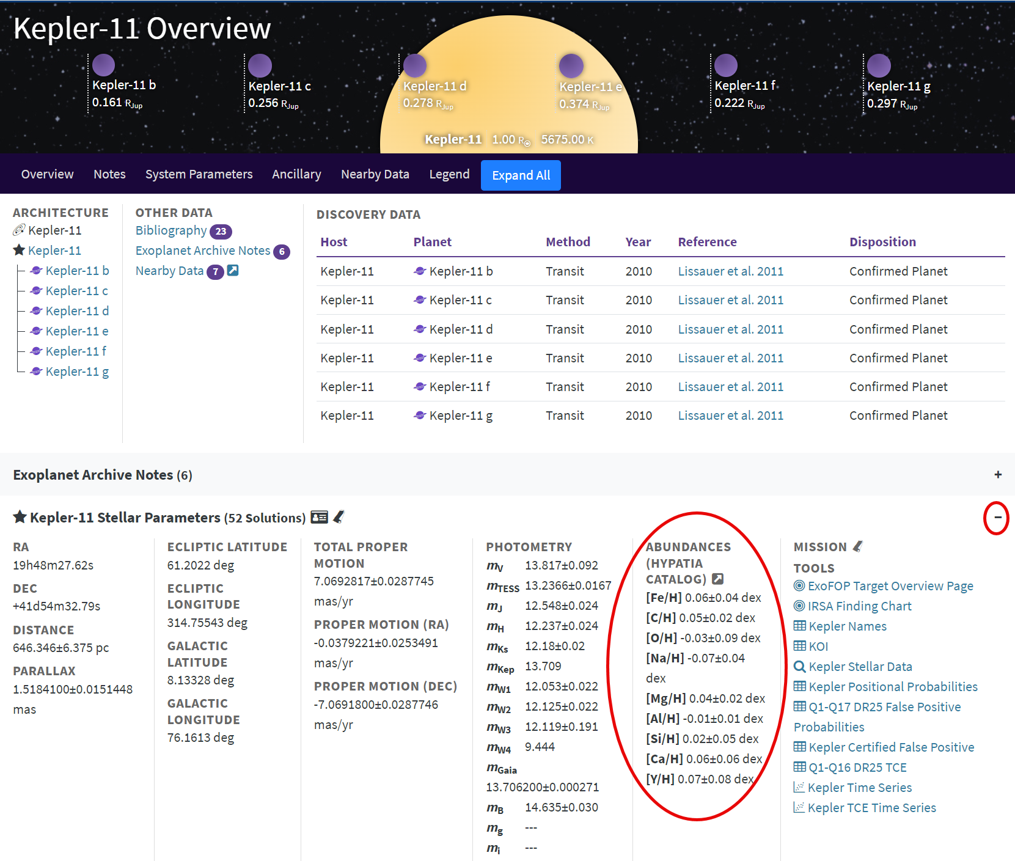Open the Kepler-11 c node in the Architecture tree

coord(76,290)
